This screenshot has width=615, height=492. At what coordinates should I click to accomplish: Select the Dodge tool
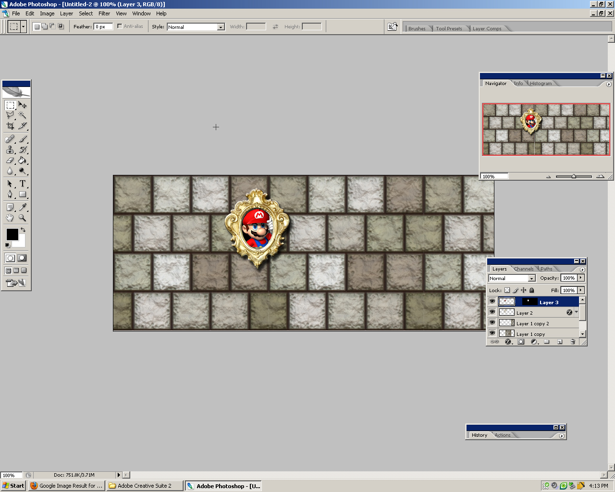point(23,171)
